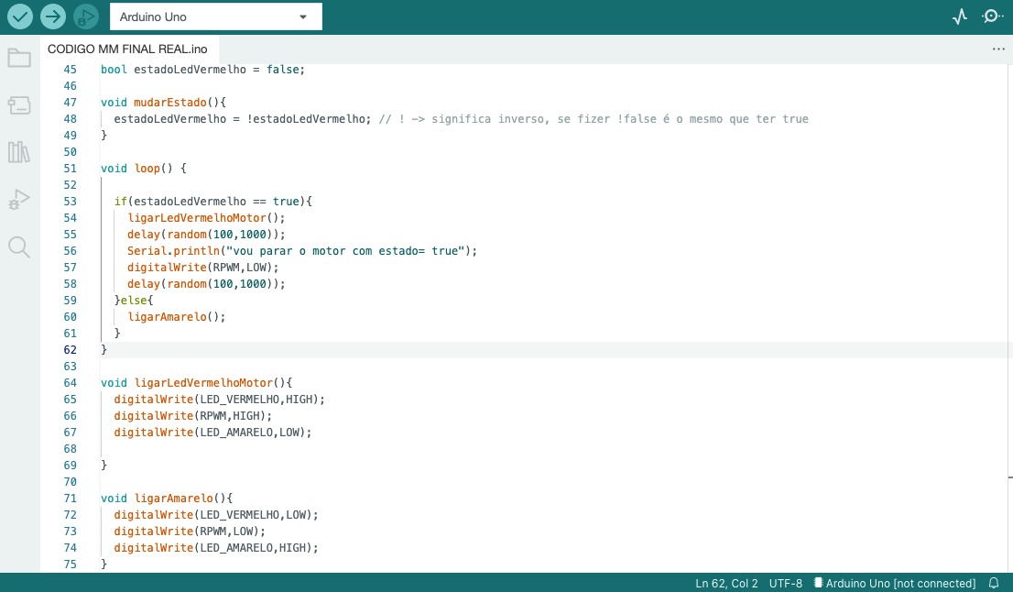Open the Boards Manager sidebar icon
Screen dimensions: 1013x592
point(19,105)
